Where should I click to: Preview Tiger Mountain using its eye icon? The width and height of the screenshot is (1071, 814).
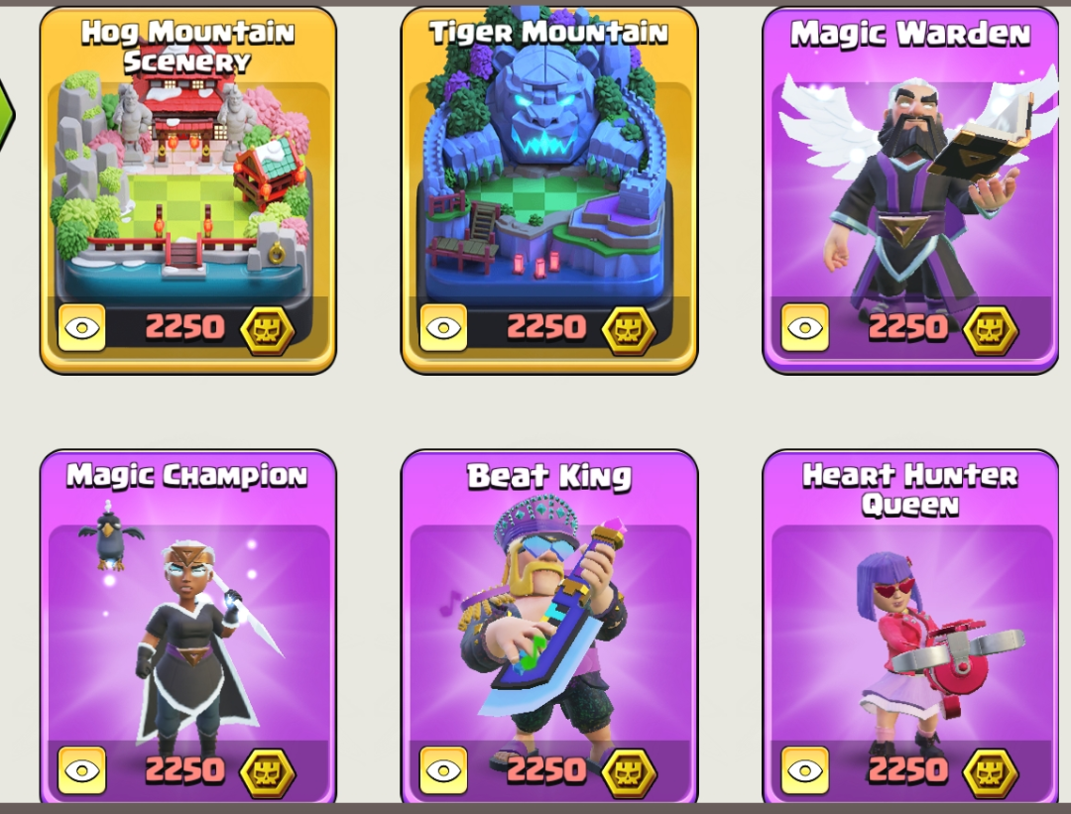point(443,328)
